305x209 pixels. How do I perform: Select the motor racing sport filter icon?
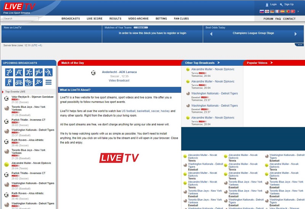tap(19, 82)
